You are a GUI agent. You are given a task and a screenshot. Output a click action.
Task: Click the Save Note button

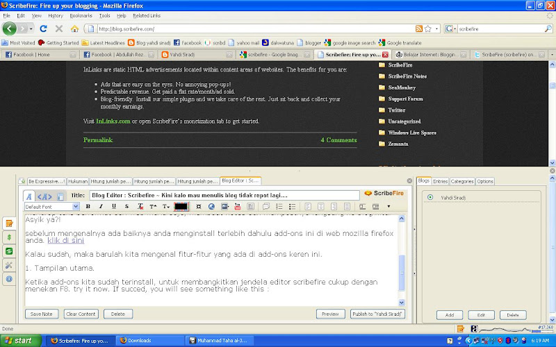click(42, 314)
